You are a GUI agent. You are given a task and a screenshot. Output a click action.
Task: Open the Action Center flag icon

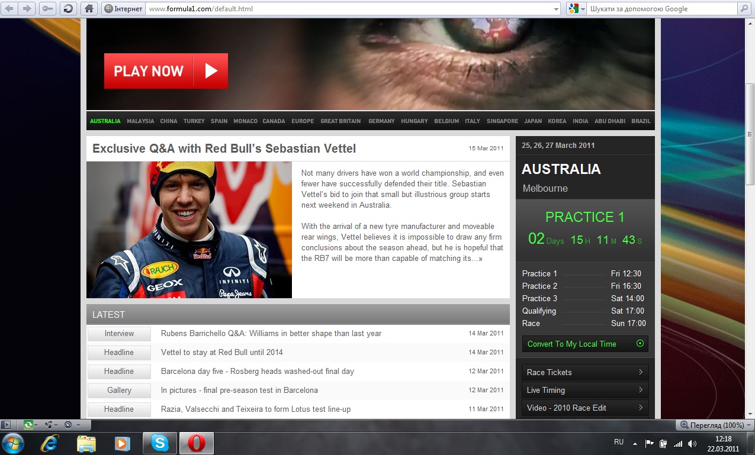(650, 443)
